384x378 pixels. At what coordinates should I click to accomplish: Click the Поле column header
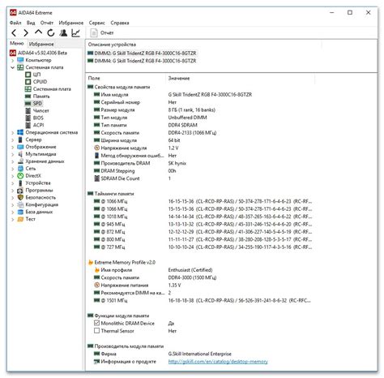94,78
